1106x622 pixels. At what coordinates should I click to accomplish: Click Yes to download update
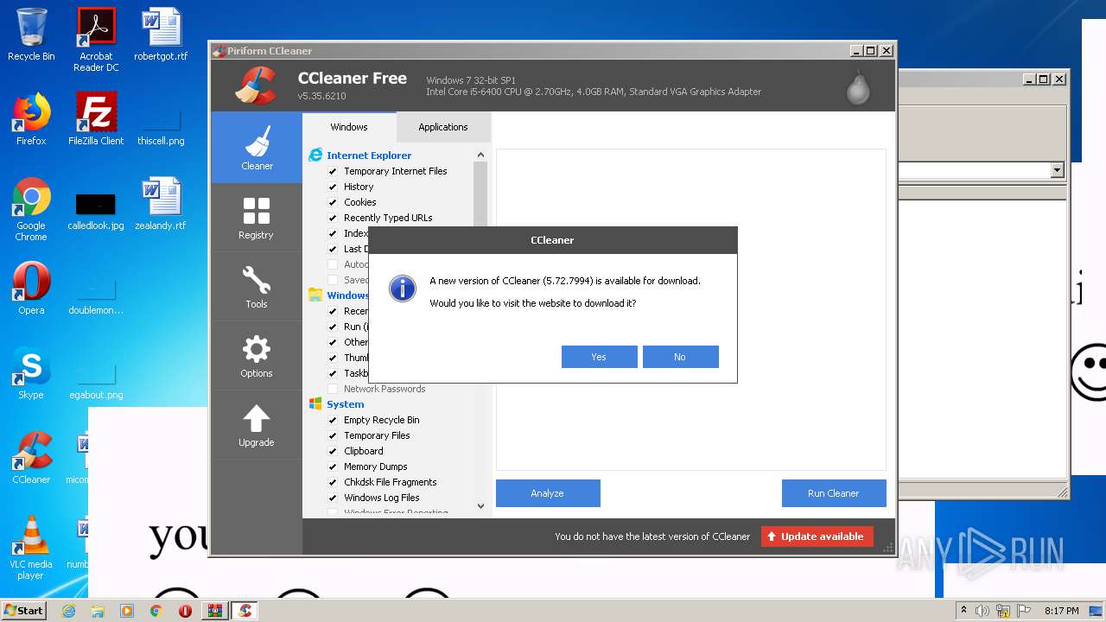(x=599, y=357)
